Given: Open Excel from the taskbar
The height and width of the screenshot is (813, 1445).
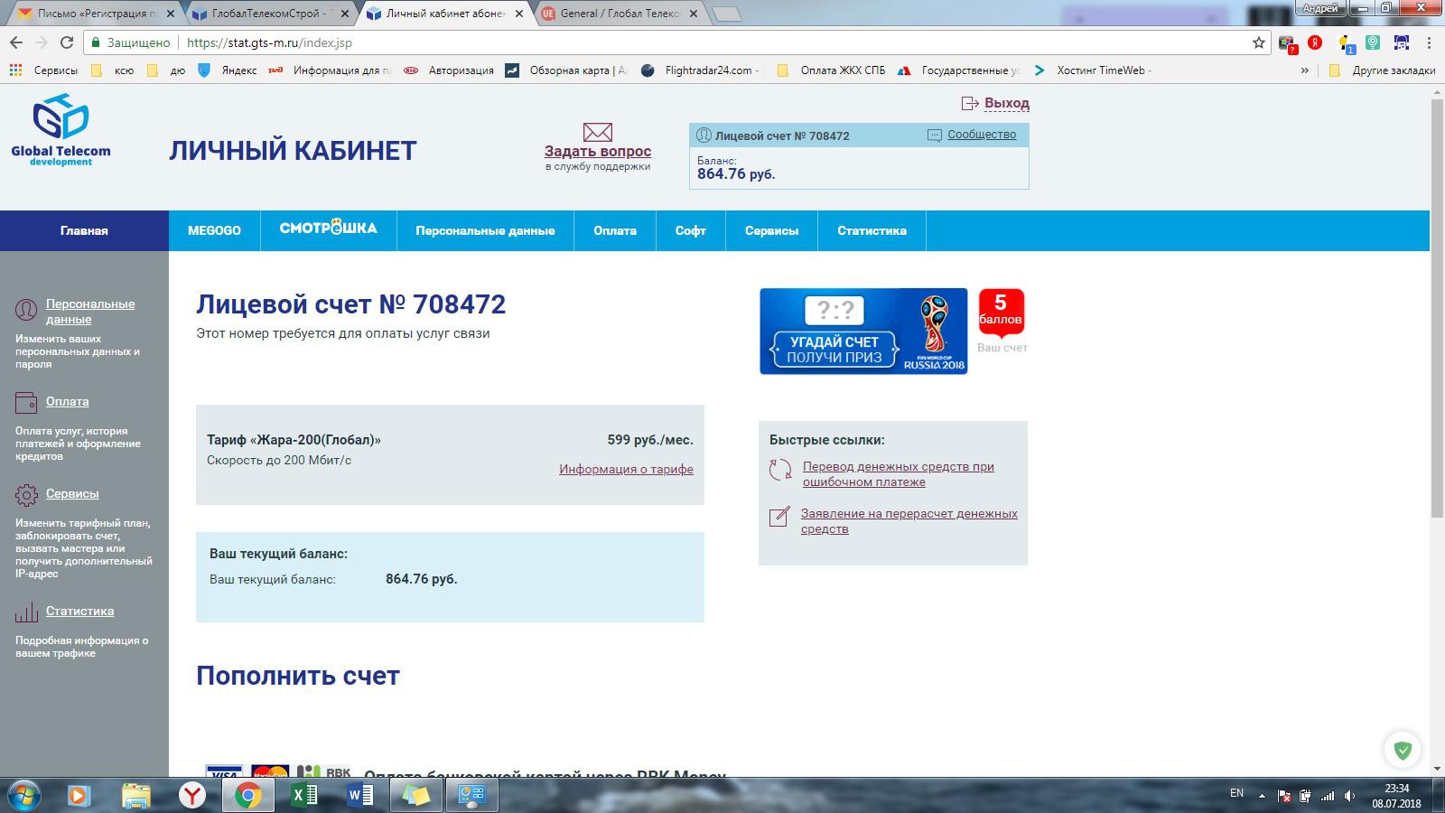Looking at the screenshot, I should pyautogui.click(x=304, y=795).
